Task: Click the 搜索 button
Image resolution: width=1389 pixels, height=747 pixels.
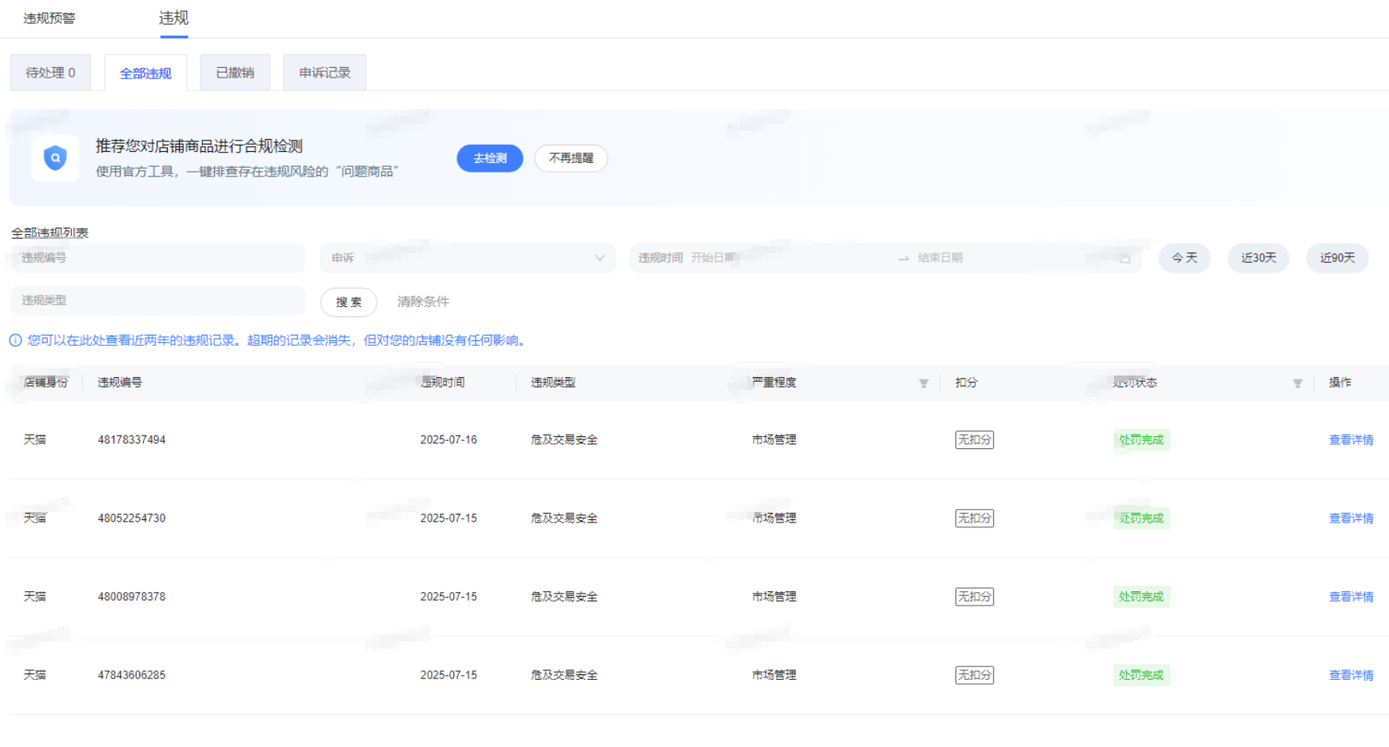Action: tap(348, 302)
